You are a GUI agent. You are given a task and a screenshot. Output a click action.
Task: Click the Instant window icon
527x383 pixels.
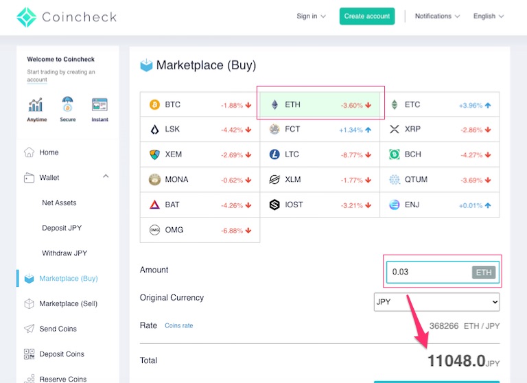pyautogui.click(x=99, y=104)
